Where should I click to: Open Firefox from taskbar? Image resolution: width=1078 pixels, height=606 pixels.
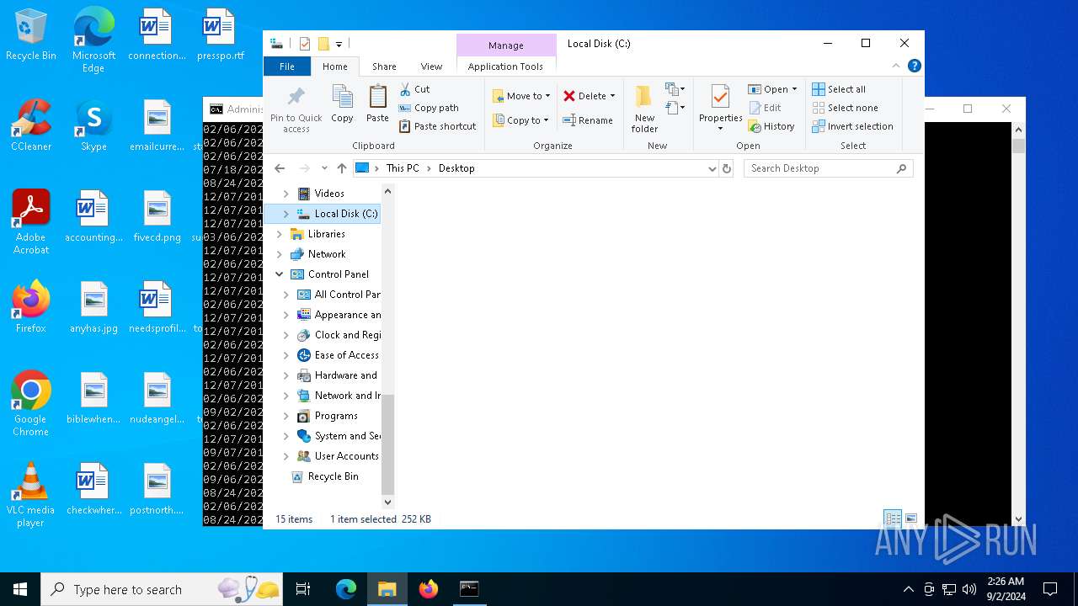[429, 589]
